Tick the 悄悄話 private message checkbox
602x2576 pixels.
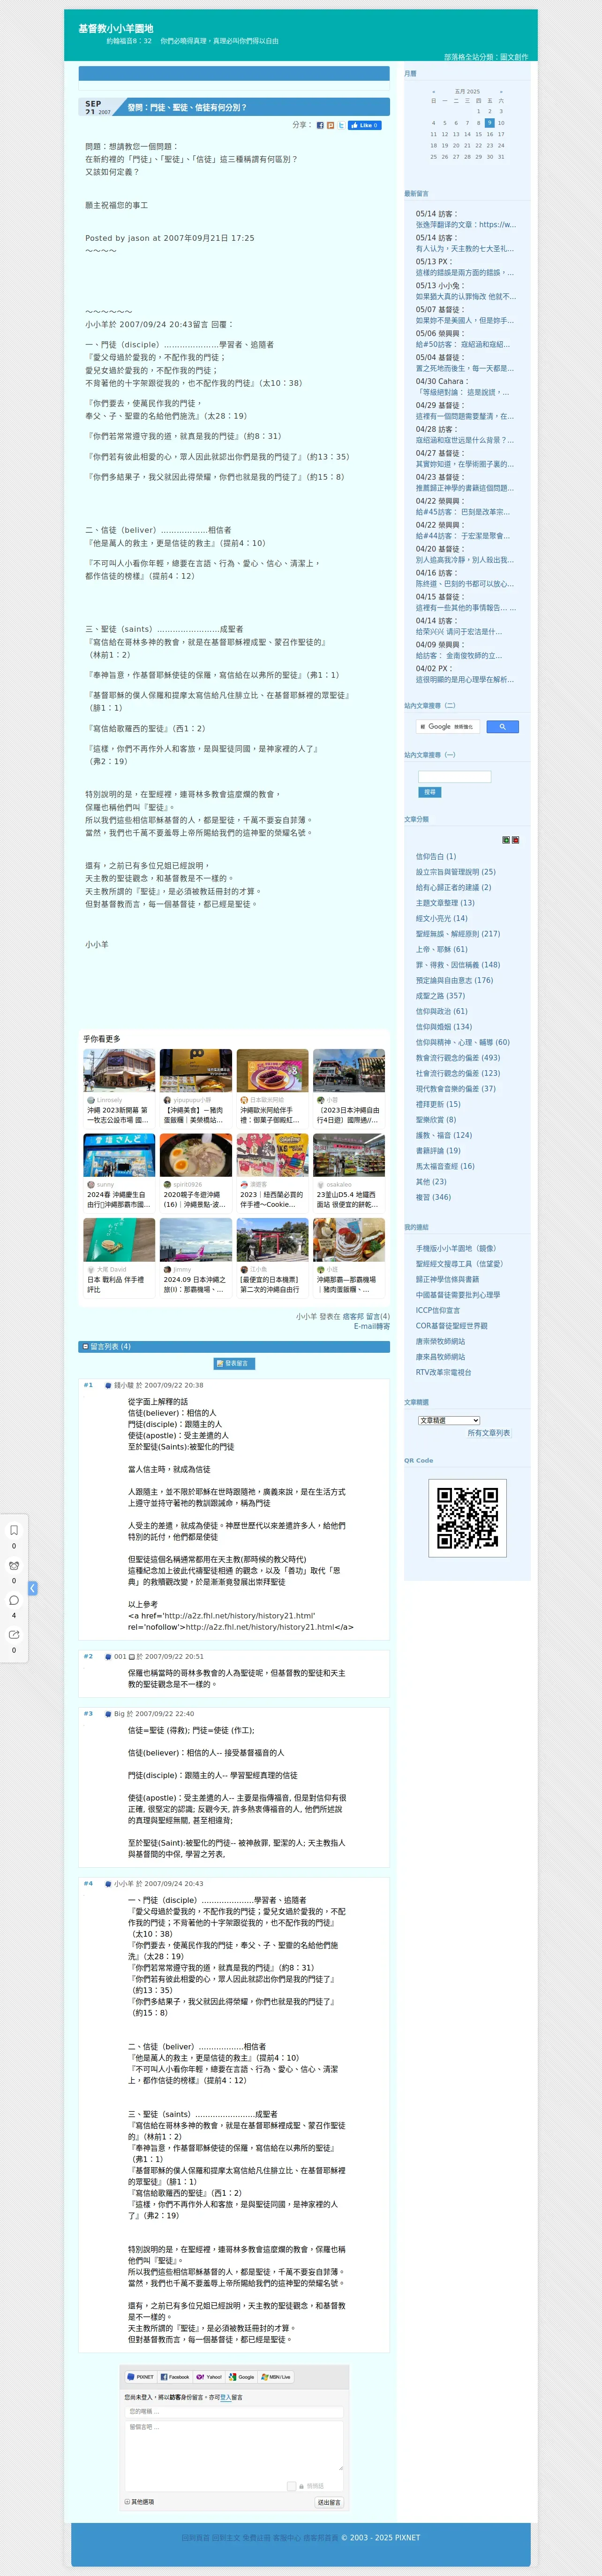pyautogui.click(x=291, y=2485)
